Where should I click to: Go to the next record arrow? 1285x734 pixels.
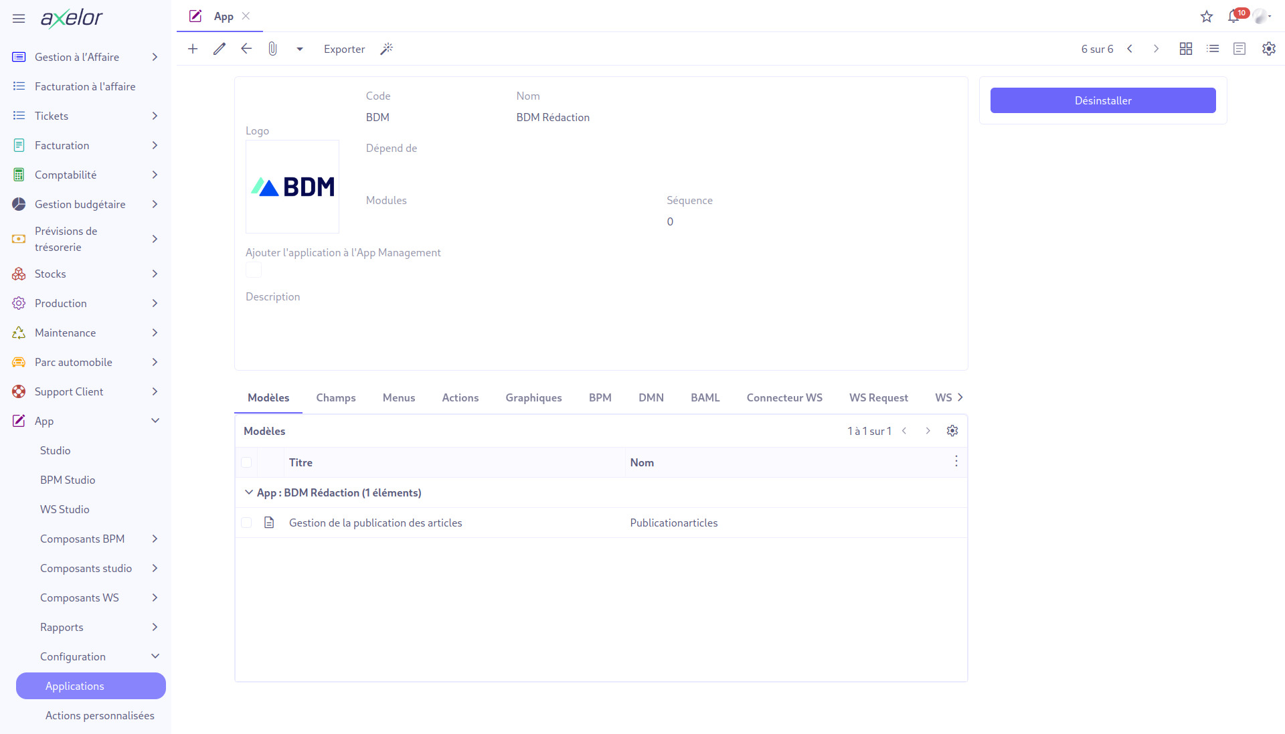(1156, 49)
